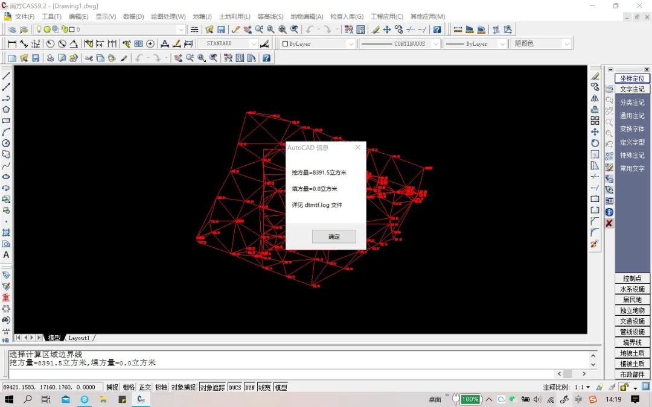652x407 pixels.
Task: Toggle 线宽 lineweight display
Action: tap(264, 388)
